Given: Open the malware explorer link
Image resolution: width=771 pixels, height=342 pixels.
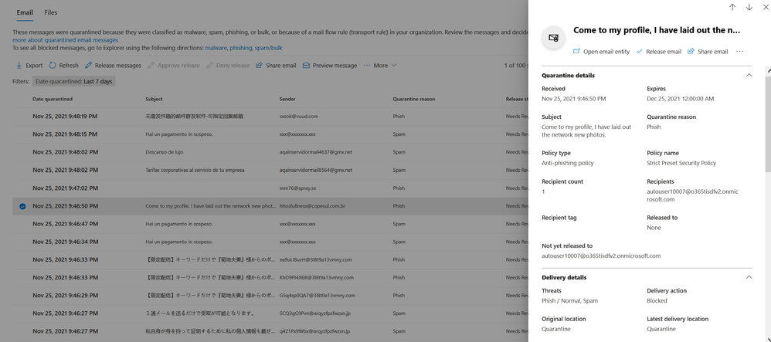Looking at the screenshot, I should click(x=216, y=48).
